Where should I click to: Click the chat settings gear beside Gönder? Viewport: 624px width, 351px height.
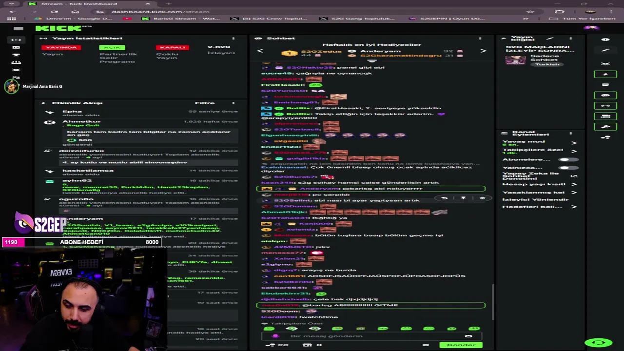point(426,345)
